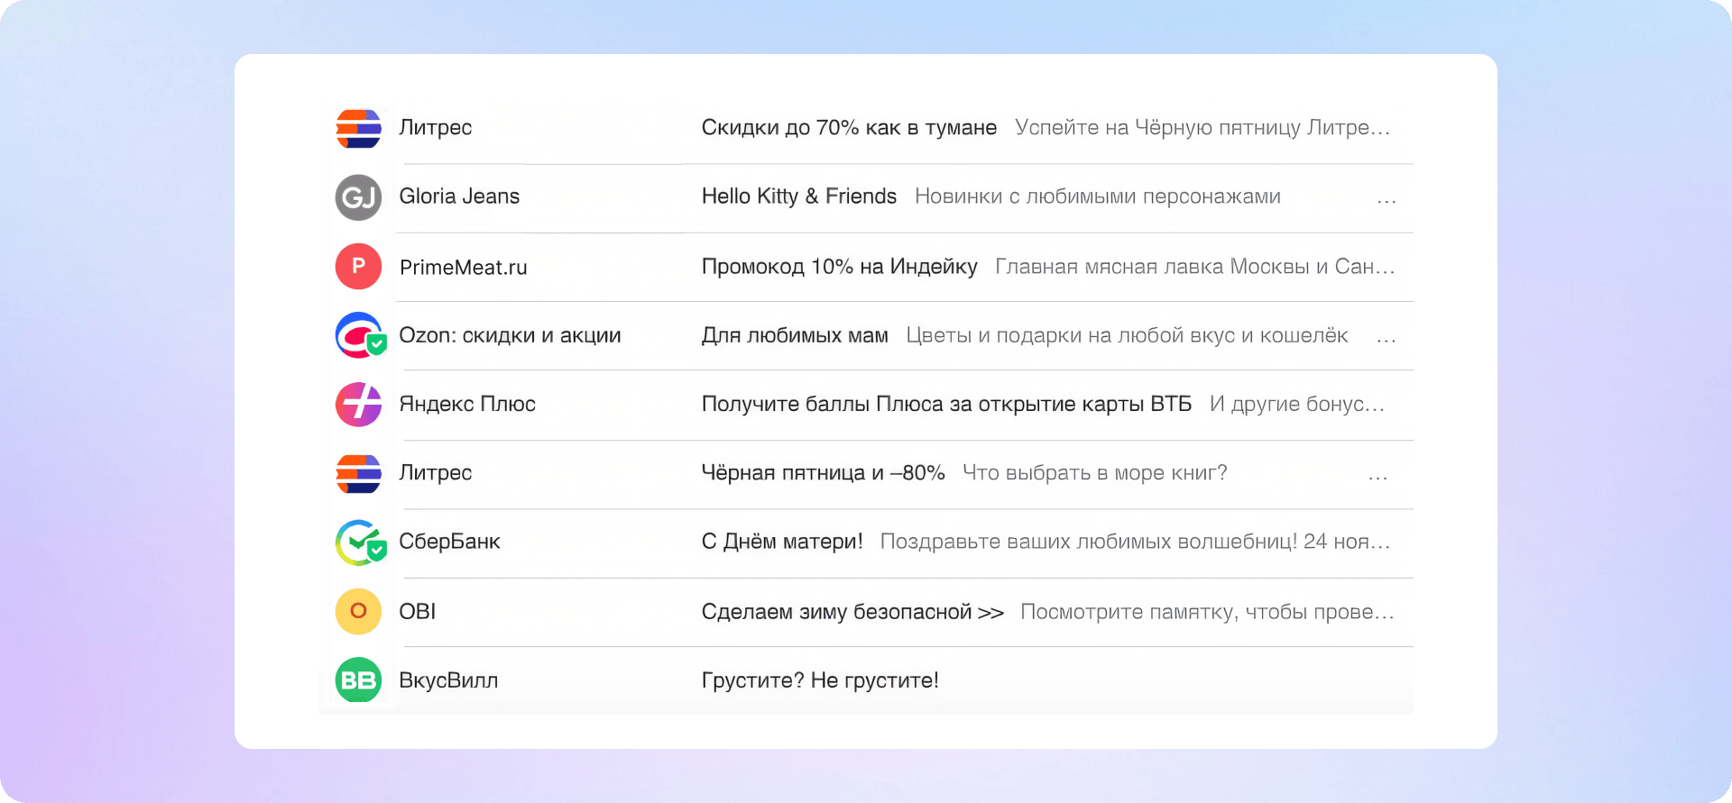The height and width of the screenshot is (803, 1732).
Task: Click preview text Цветы и подарки на любой вкус
Action: [x=1127, y=335]
